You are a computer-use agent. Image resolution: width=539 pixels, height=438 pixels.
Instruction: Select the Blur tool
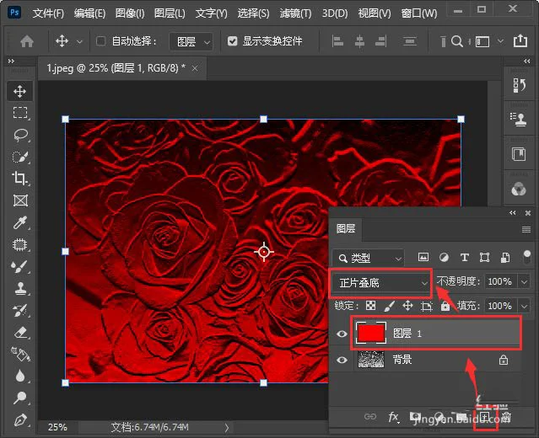20,376
